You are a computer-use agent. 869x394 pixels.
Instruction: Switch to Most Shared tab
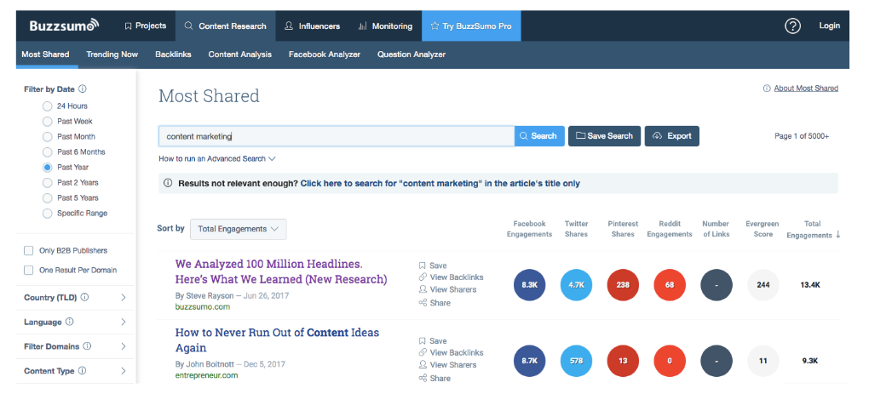[x=45, y=54]
